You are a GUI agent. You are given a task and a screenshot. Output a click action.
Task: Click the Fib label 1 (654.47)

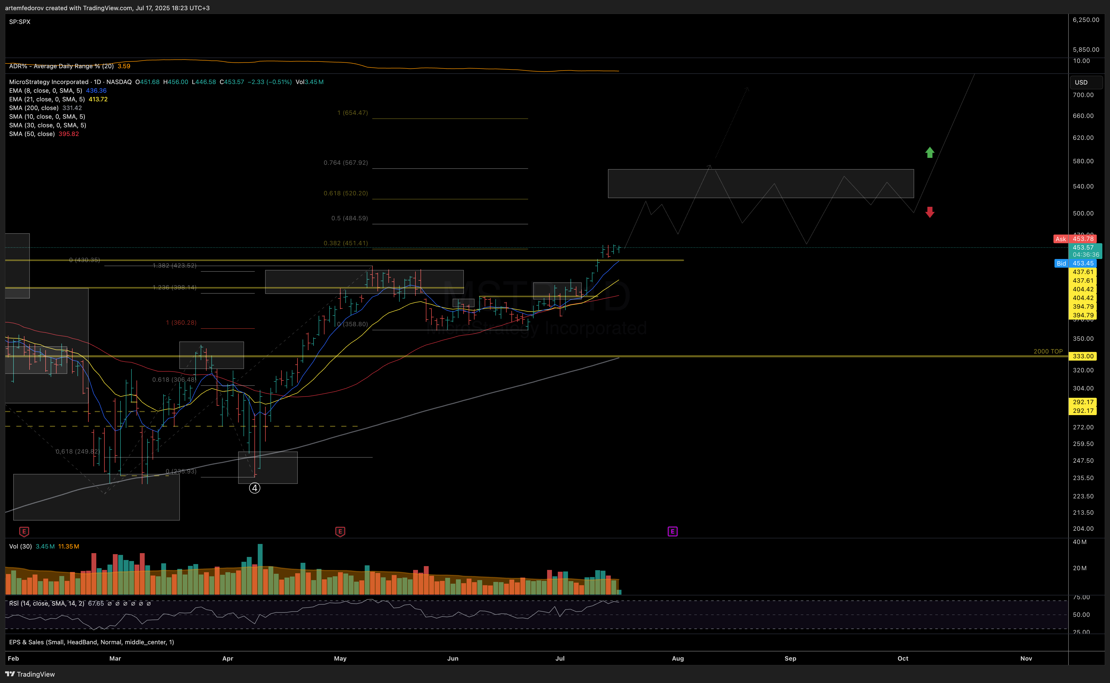tap(352, 113)
